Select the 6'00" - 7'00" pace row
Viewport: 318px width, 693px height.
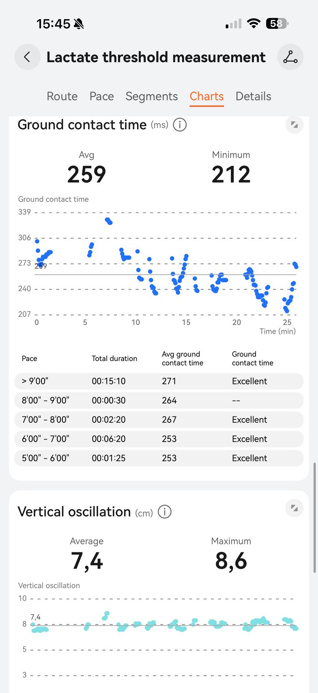point(159,439)
